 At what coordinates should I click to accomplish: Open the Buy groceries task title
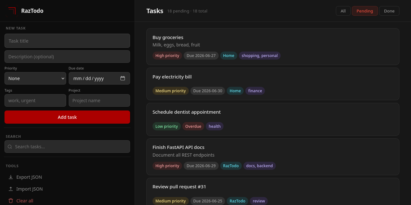[x=168, y=37]
